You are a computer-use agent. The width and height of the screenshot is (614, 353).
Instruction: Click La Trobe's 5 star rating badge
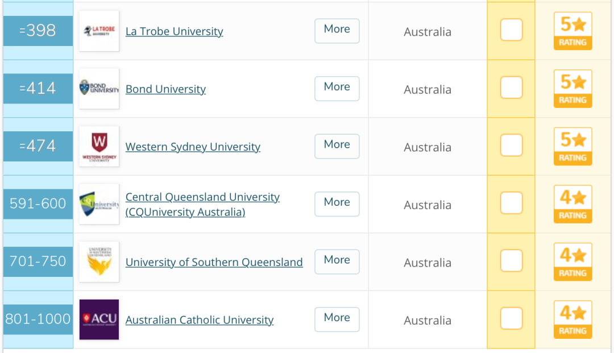pyautogui.click(x=572, y=31)
